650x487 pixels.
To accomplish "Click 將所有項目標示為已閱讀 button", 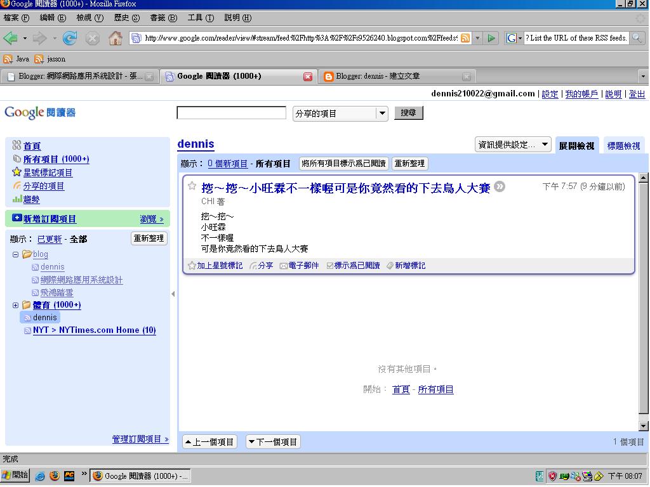I will (x=343, y=164).
